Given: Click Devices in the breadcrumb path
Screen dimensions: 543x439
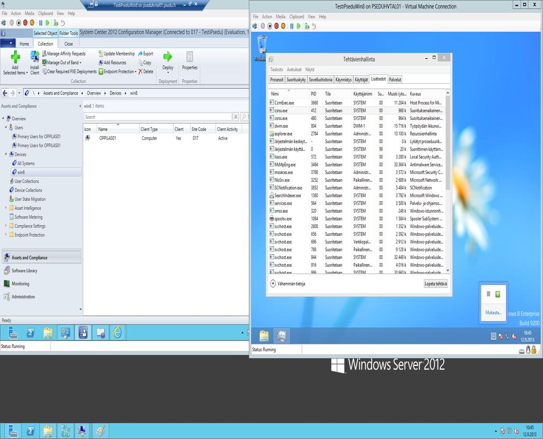Looking at the screenshot, I should tap(116, 93).
